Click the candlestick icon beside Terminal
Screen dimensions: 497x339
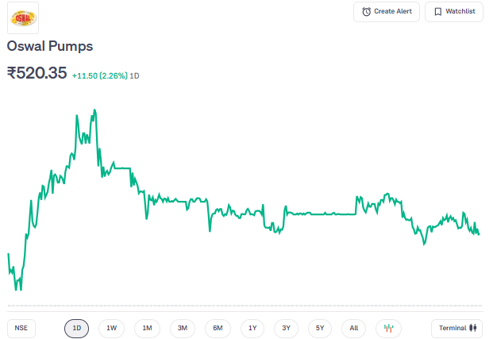pos(472,328)
